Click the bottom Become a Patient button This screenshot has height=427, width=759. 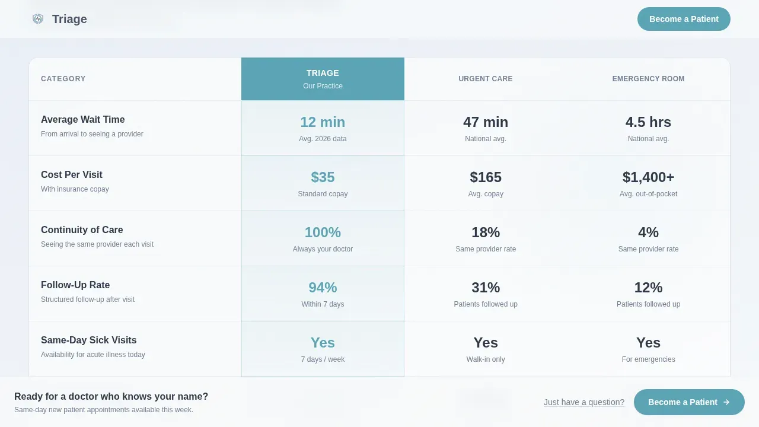(x=689, y=402)
